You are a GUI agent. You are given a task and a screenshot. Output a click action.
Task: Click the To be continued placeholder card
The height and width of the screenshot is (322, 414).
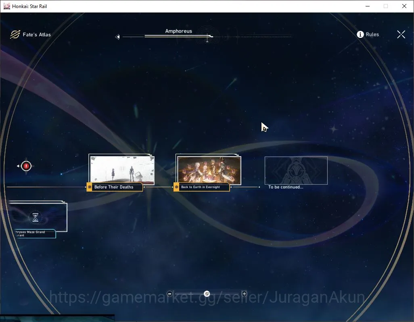(296, 171)
